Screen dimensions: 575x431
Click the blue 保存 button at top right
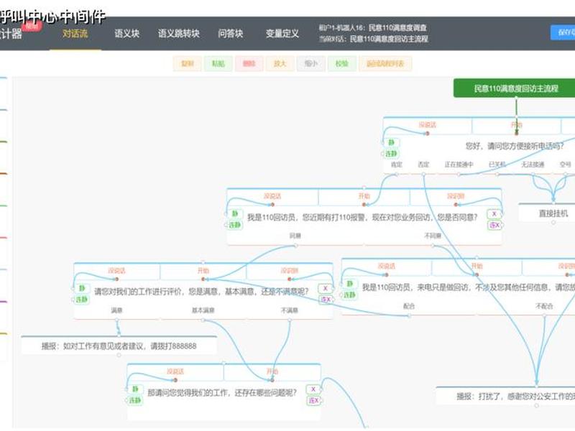[x=563, y=32]
